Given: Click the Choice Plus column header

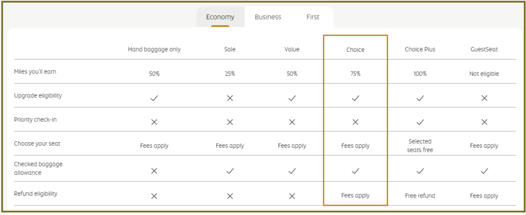Looking at the screenshot, I should coord(420,50).
